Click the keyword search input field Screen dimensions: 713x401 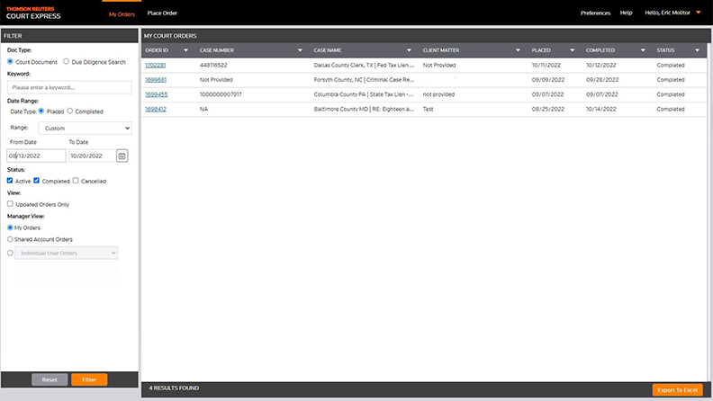point(68,87)
